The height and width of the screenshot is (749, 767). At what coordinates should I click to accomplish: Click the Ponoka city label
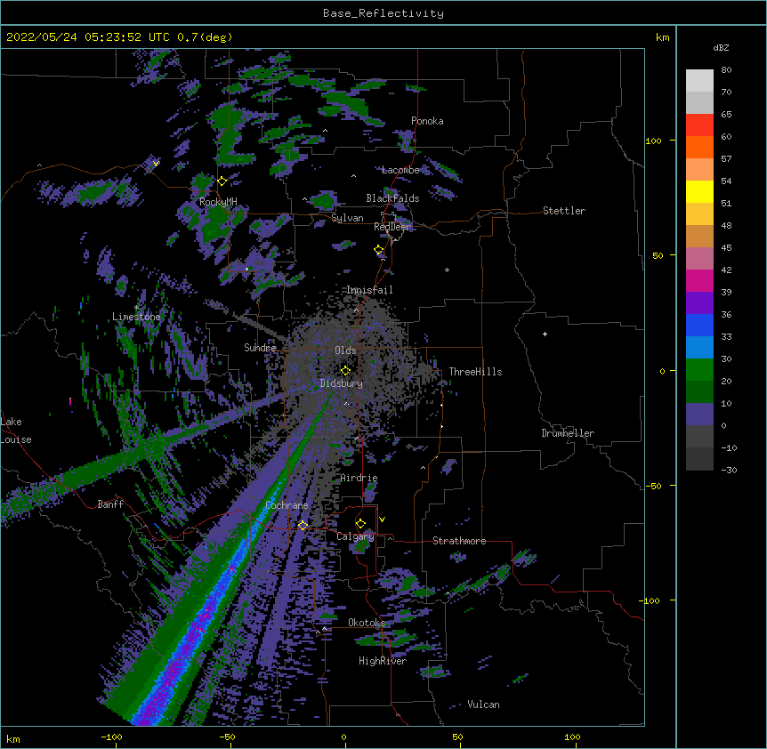[x=427, y=121]
